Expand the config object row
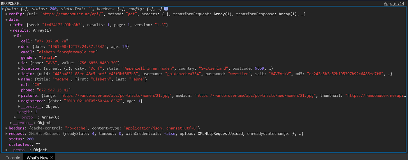The image size is (408, 160). coord(6,14)
